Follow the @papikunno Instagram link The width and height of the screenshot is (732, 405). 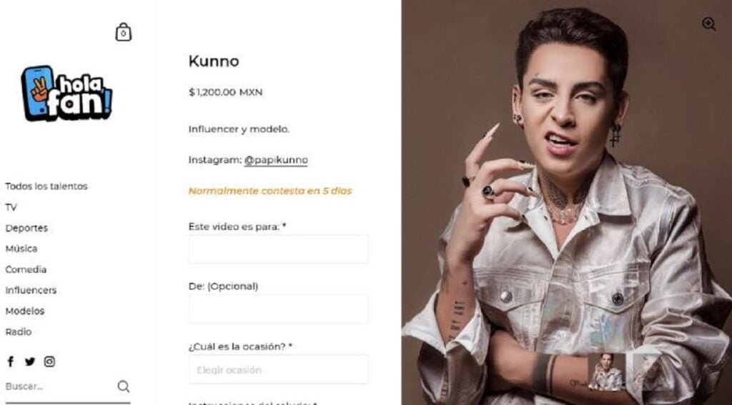[x=276, y=160]
